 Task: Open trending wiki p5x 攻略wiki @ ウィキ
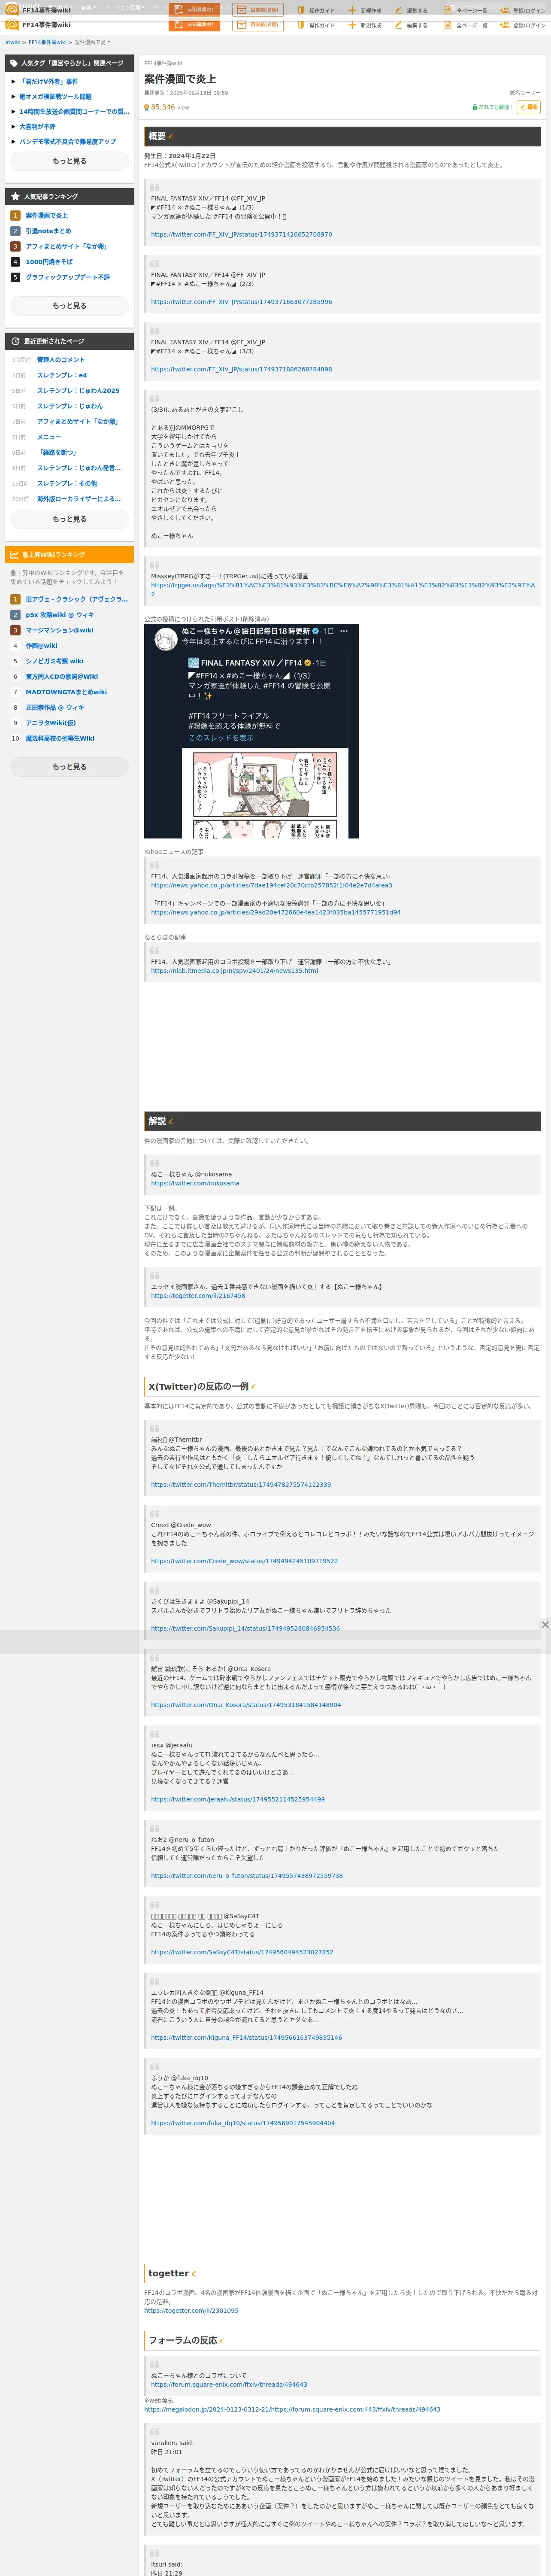point(60,615)
